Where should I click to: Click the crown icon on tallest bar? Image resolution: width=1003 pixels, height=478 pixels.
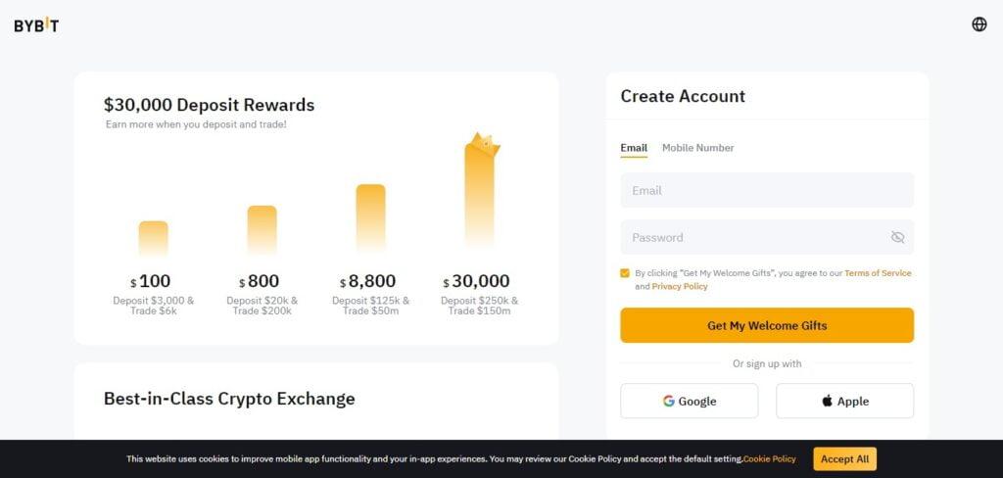(484, 143)
